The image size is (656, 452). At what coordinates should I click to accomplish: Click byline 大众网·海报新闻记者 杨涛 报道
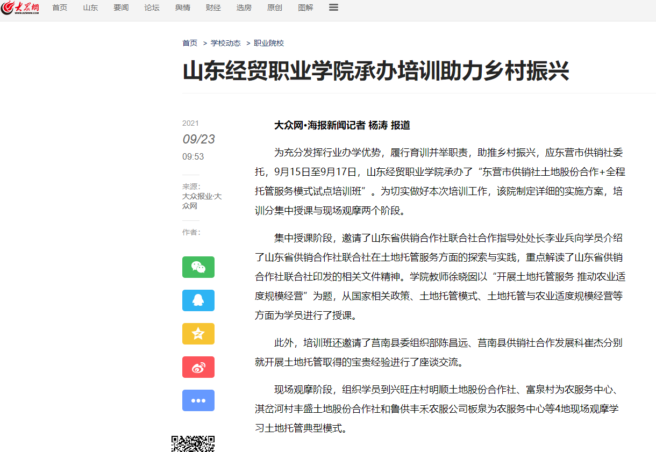(342, 125)
